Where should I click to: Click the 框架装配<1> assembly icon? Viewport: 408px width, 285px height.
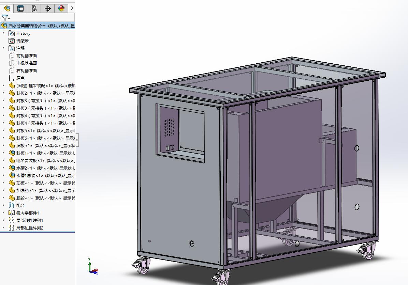pos(12,85)
